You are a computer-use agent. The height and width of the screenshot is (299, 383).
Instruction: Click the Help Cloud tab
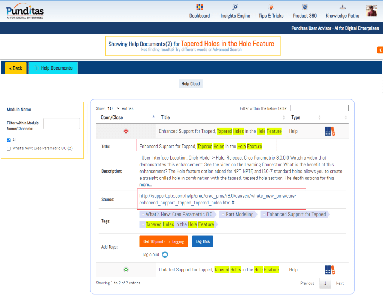[191, 84]
